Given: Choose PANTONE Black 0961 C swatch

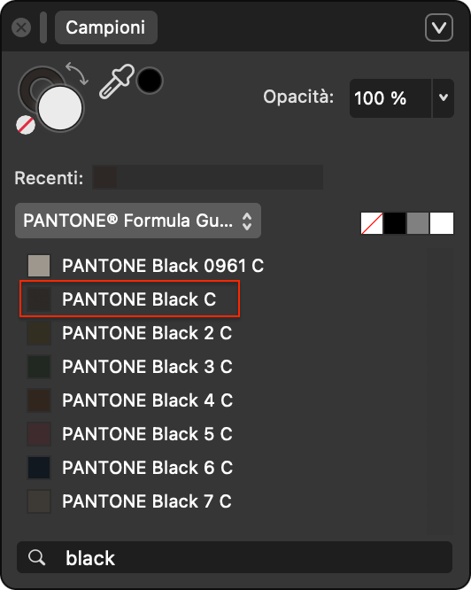Looking at the screenshot, I should (146, 266).
